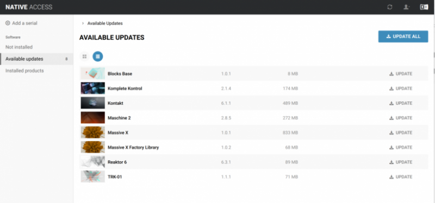Click the Add a serial plus icon

(8, 23)
